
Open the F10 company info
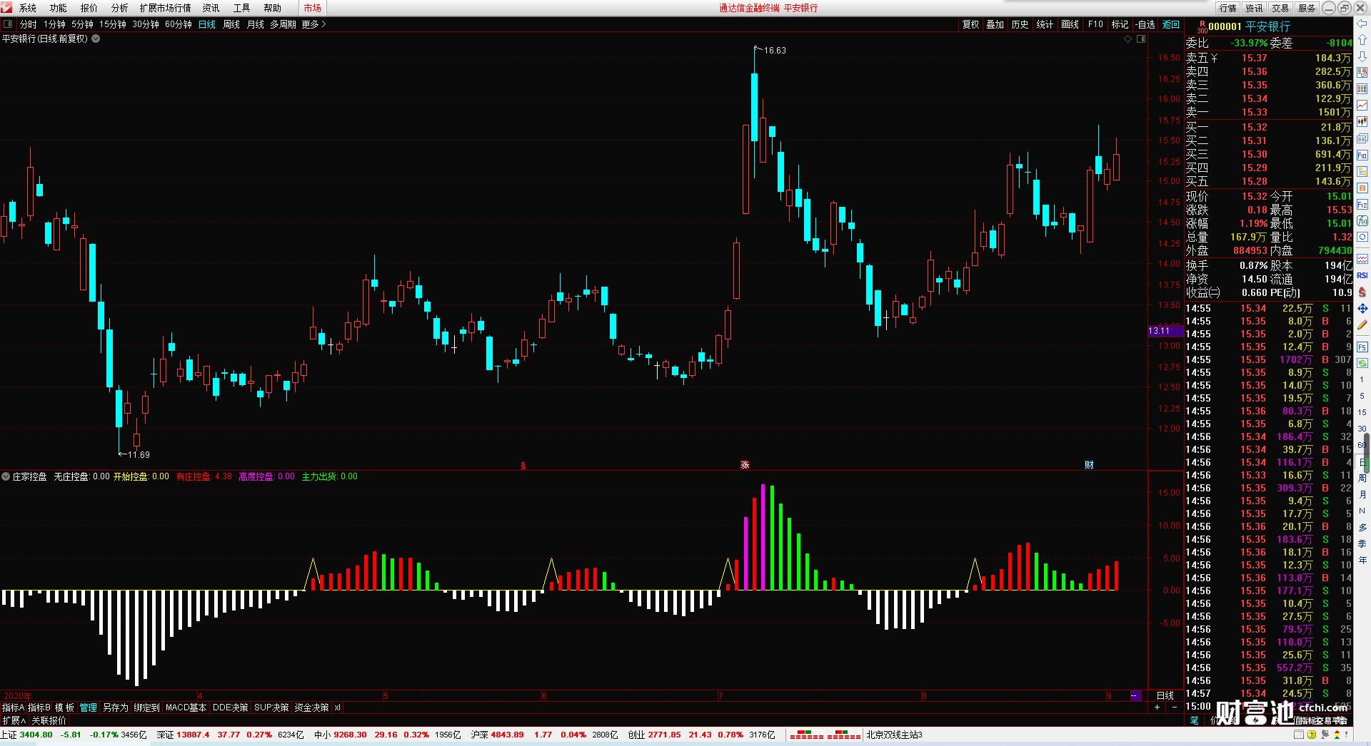point(1095,24)
